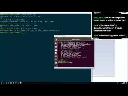Click Activities in the Ubuntu top bar
This screenshot has height=96, width=128.
(x=57, y=38)
